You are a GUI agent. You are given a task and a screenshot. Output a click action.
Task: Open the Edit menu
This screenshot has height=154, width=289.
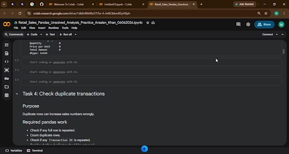[24, 28]
